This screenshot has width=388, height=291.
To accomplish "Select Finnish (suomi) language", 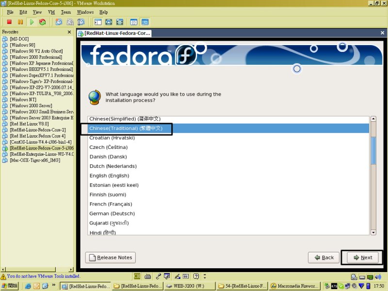I will (228, 195).
